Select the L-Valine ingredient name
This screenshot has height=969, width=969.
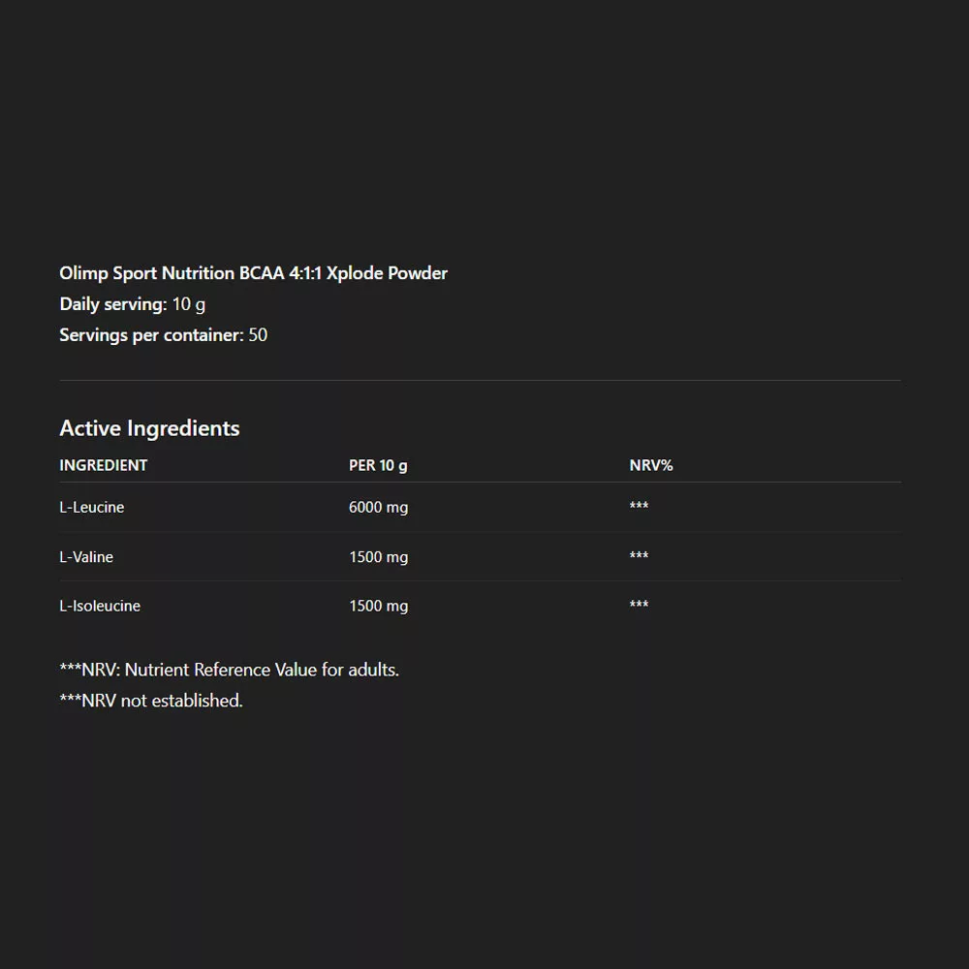(x=86, y=557)
